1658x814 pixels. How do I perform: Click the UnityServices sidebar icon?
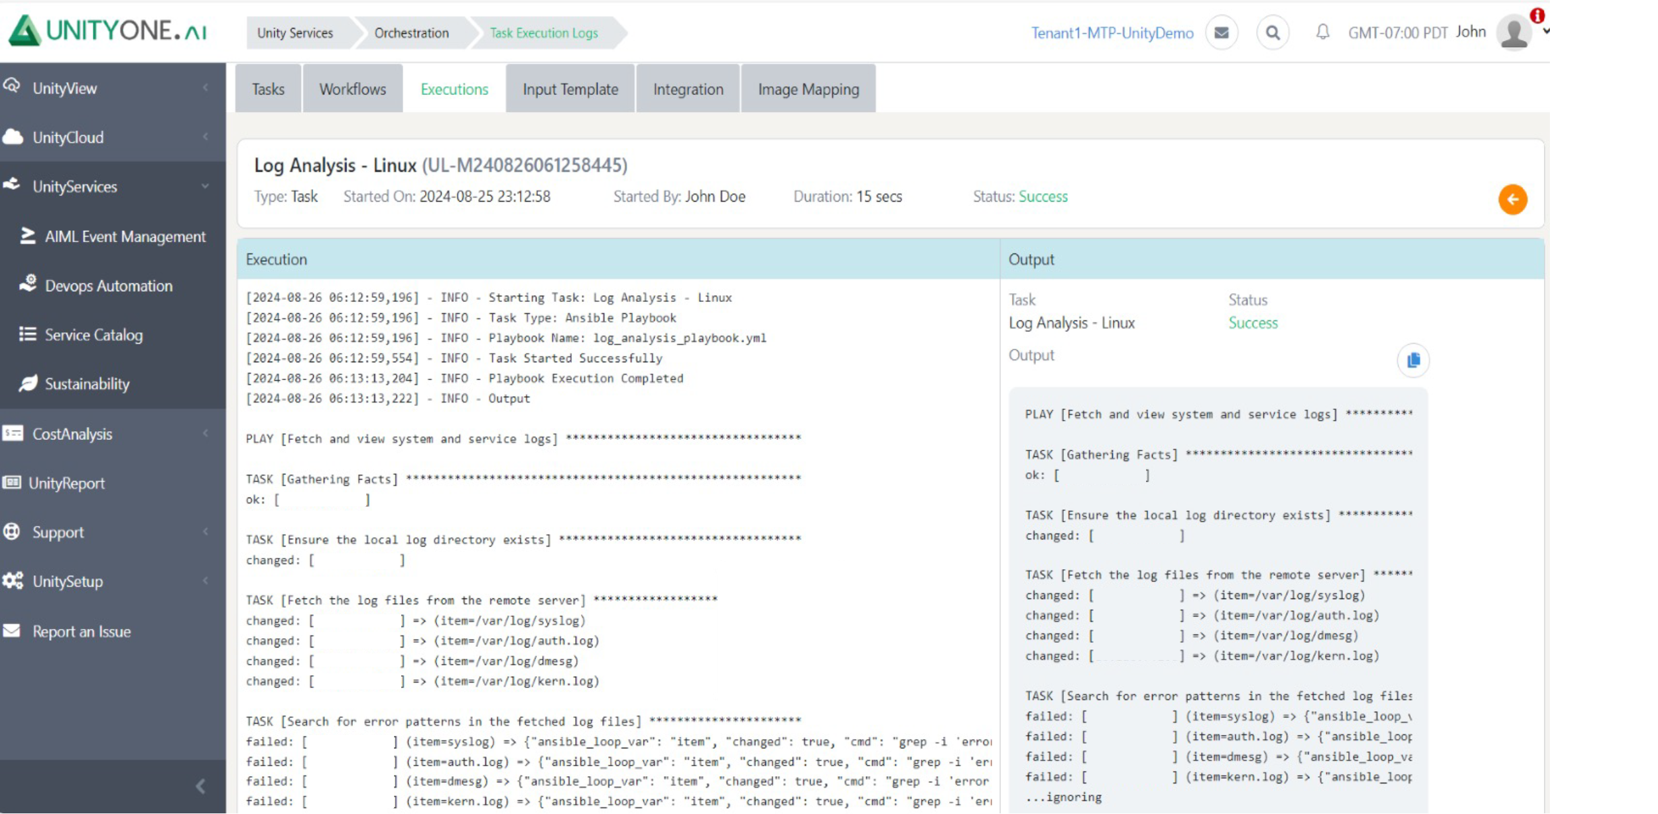coord(11,184)
